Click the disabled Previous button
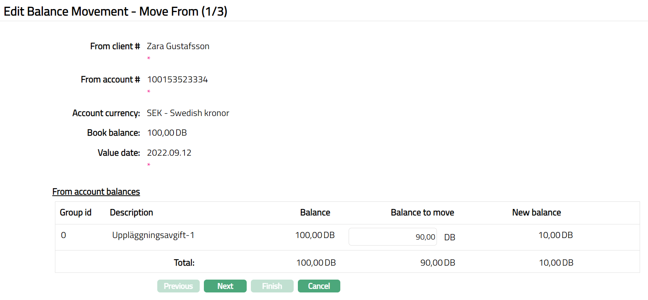Viewport: 648px width, 300px height. [x=178, y=286]
